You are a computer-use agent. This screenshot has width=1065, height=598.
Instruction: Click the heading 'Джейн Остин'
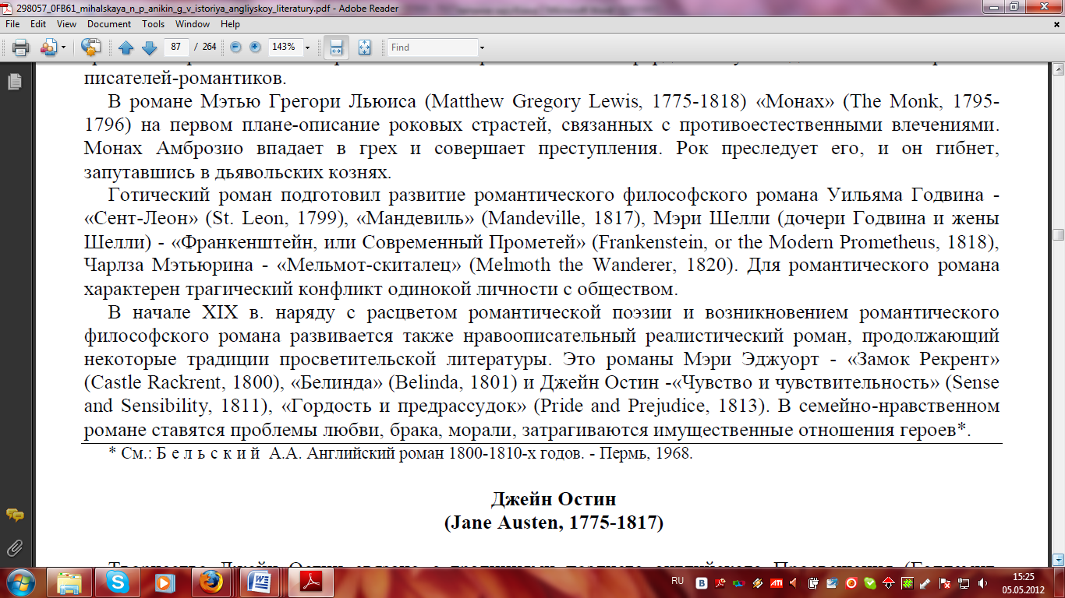click(x=554, y=499)
